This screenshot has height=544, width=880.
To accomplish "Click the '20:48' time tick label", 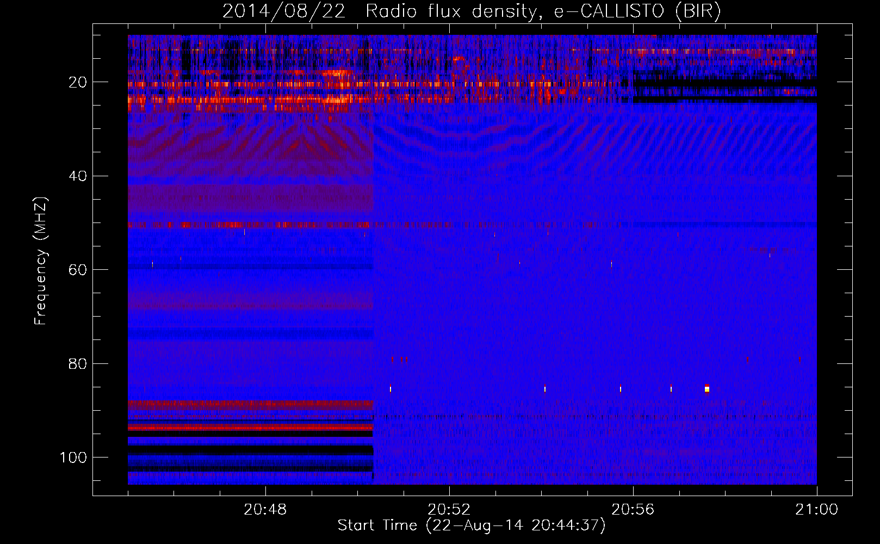I will click(x=265, y=510).
